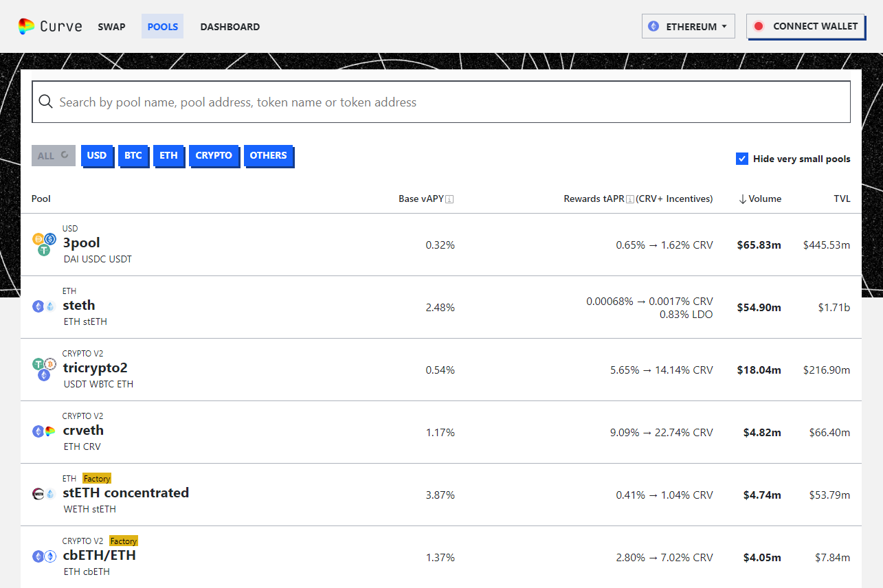The image size is (883, 588).
Task: Toggle the USD pool filter
Action: point(97,155)
